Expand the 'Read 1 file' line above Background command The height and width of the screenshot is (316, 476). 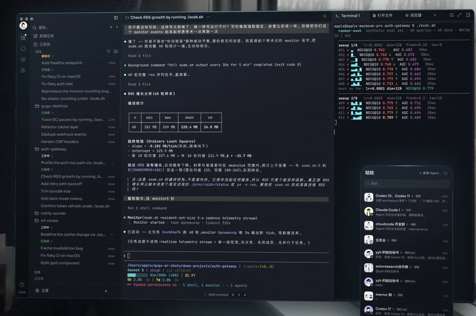tap(139, 56)
